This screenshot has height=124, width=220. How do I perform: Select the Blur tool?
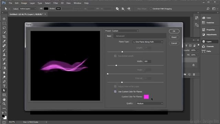click(4, 73)
